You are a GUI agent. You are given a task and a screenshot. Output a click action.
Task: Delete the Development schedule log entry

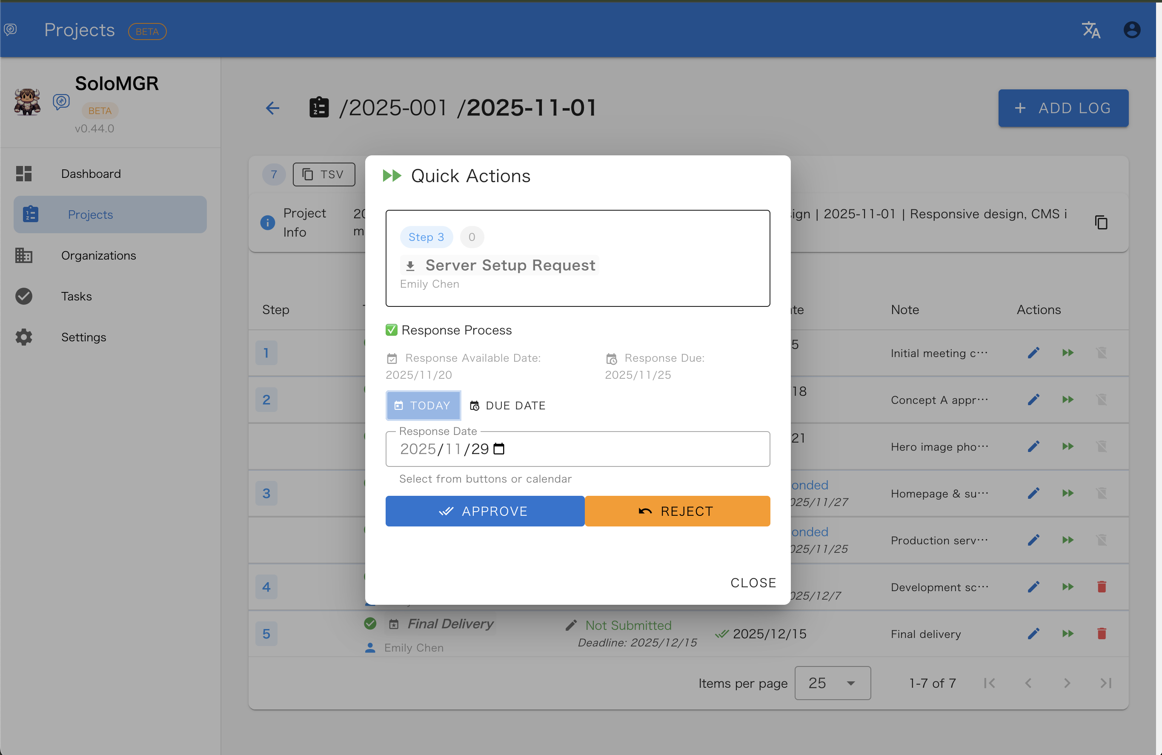(x=1102, y=586)
